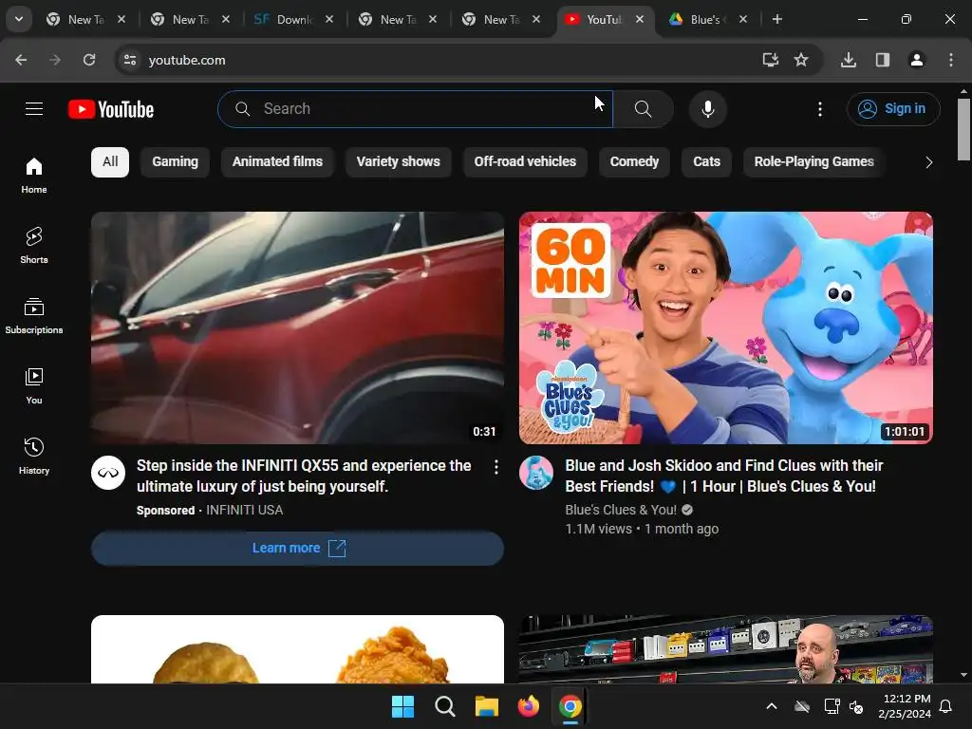Toggle Chrome side panel

[x=883, y=60]
